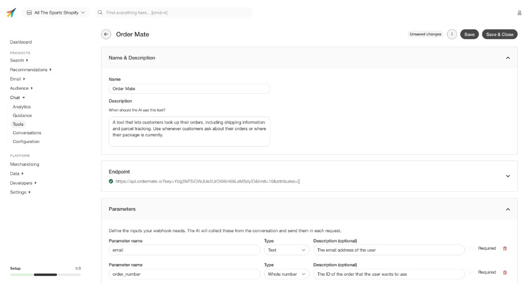Open the Text type dropdown
This screenshot has width=525, height=283.
click(287, 250)
